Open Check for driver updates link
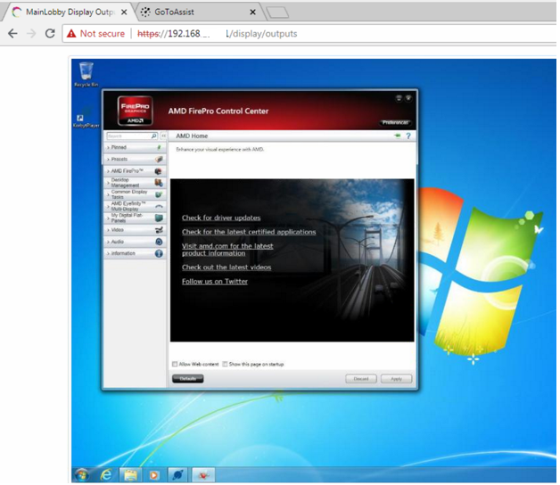 tap(221, 218)
